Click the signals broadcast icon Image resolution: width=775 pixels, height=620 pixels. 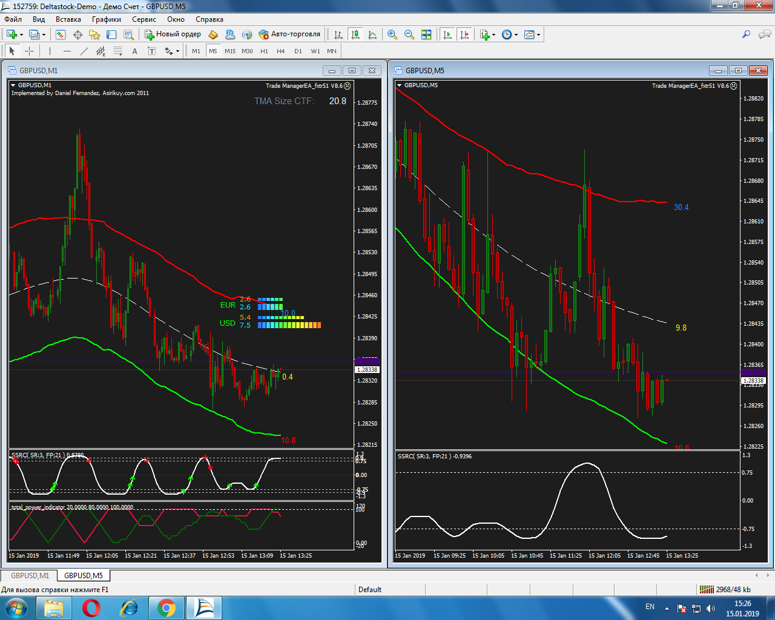click(x=247, y=35)
